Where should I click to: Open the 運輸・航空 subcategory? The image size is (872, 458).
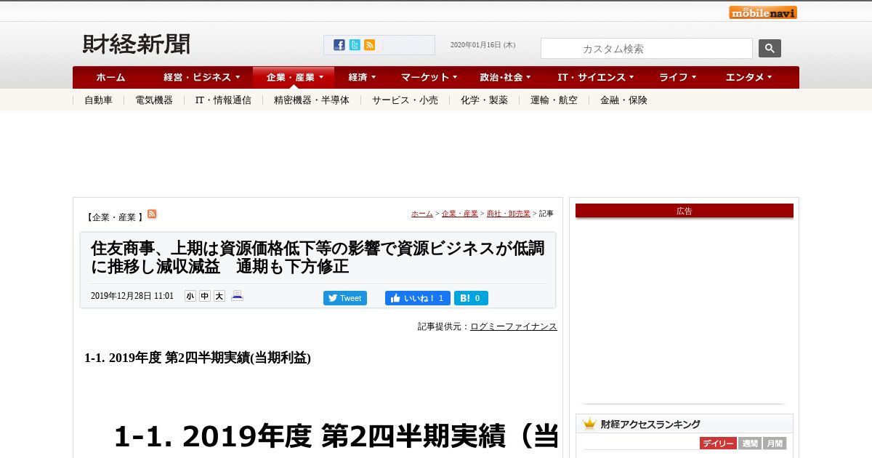pyautogui.click(x=554, y=100)
